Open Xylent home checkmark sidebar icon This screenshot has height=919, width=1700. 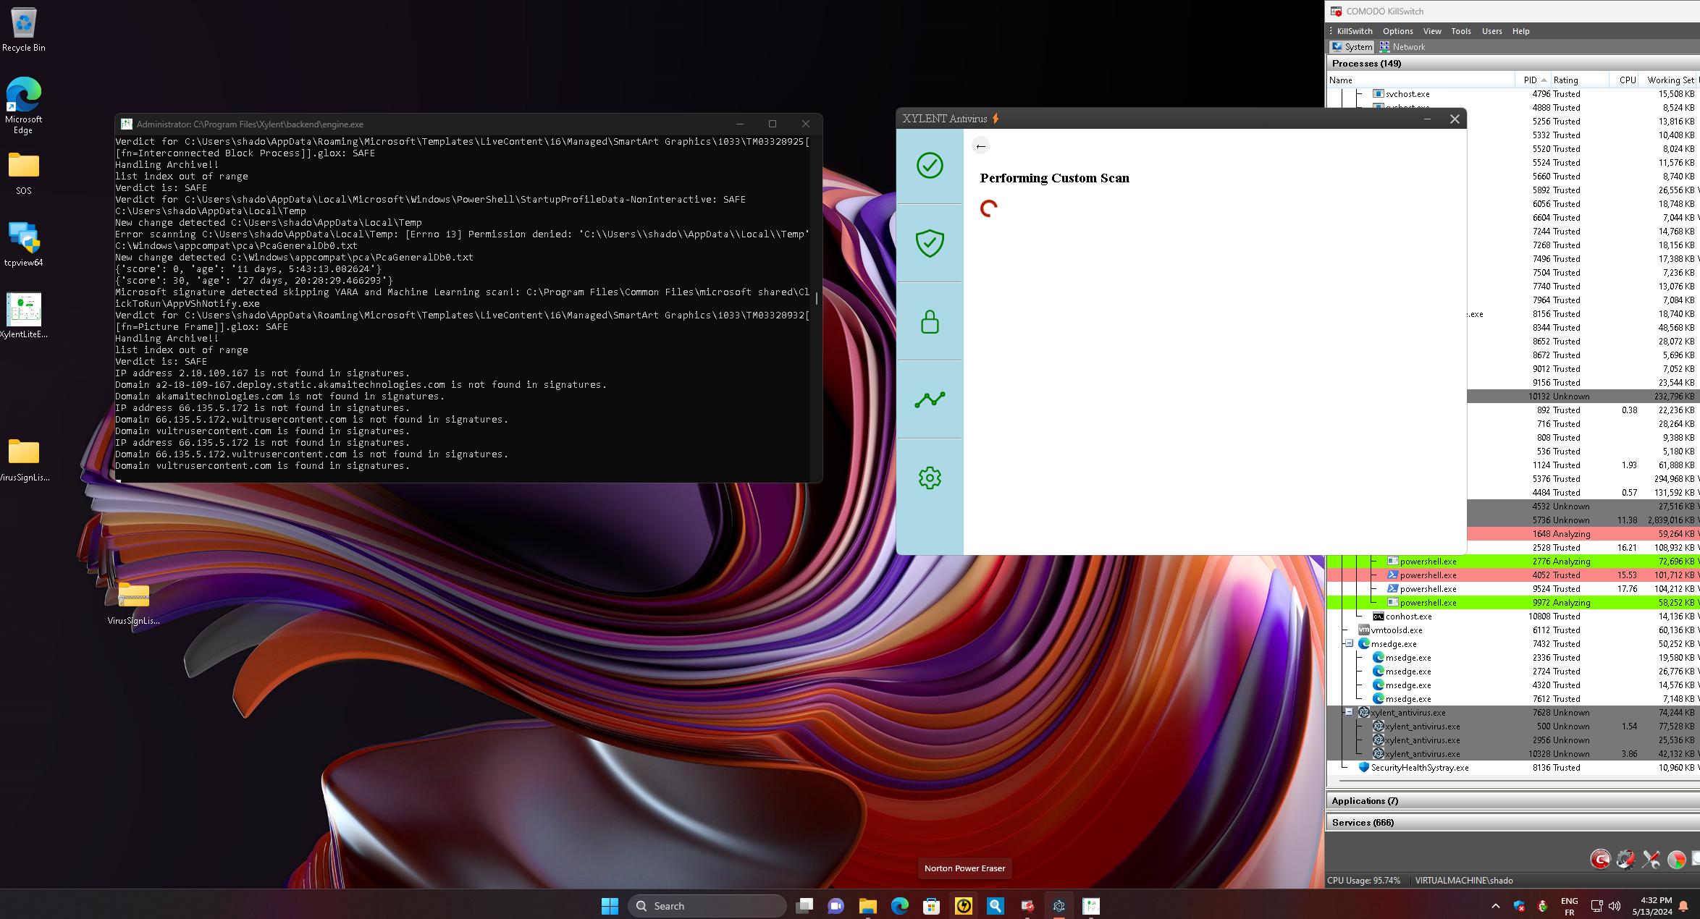point(930,166)
